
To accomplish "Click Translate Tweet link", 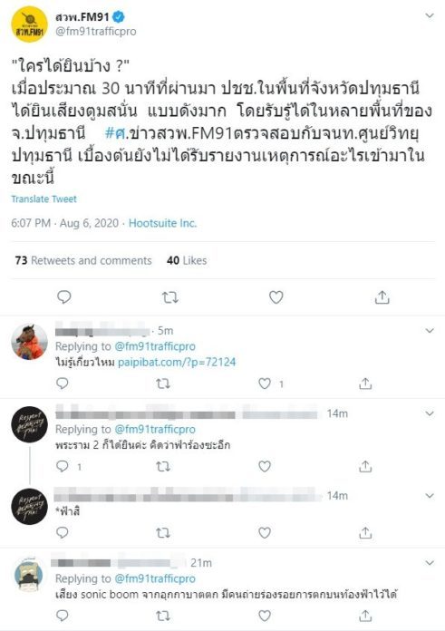I will pyautogui.click(x=44, y=199).
